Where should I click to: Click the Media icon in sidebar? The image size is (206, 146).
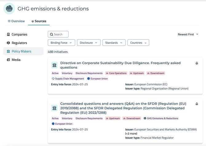tap(8, 60)
